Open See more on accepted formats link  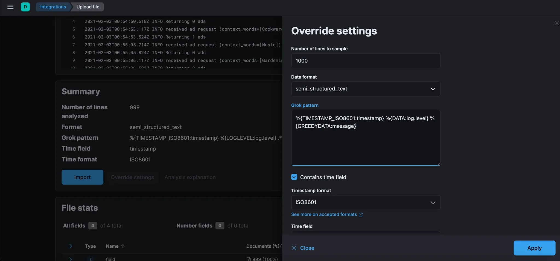coord(324,215)
